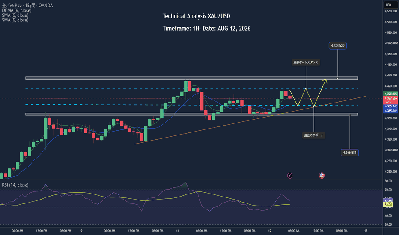
Task: Select the lower gray support zone rectangle
Action: (x=192, y=115)
